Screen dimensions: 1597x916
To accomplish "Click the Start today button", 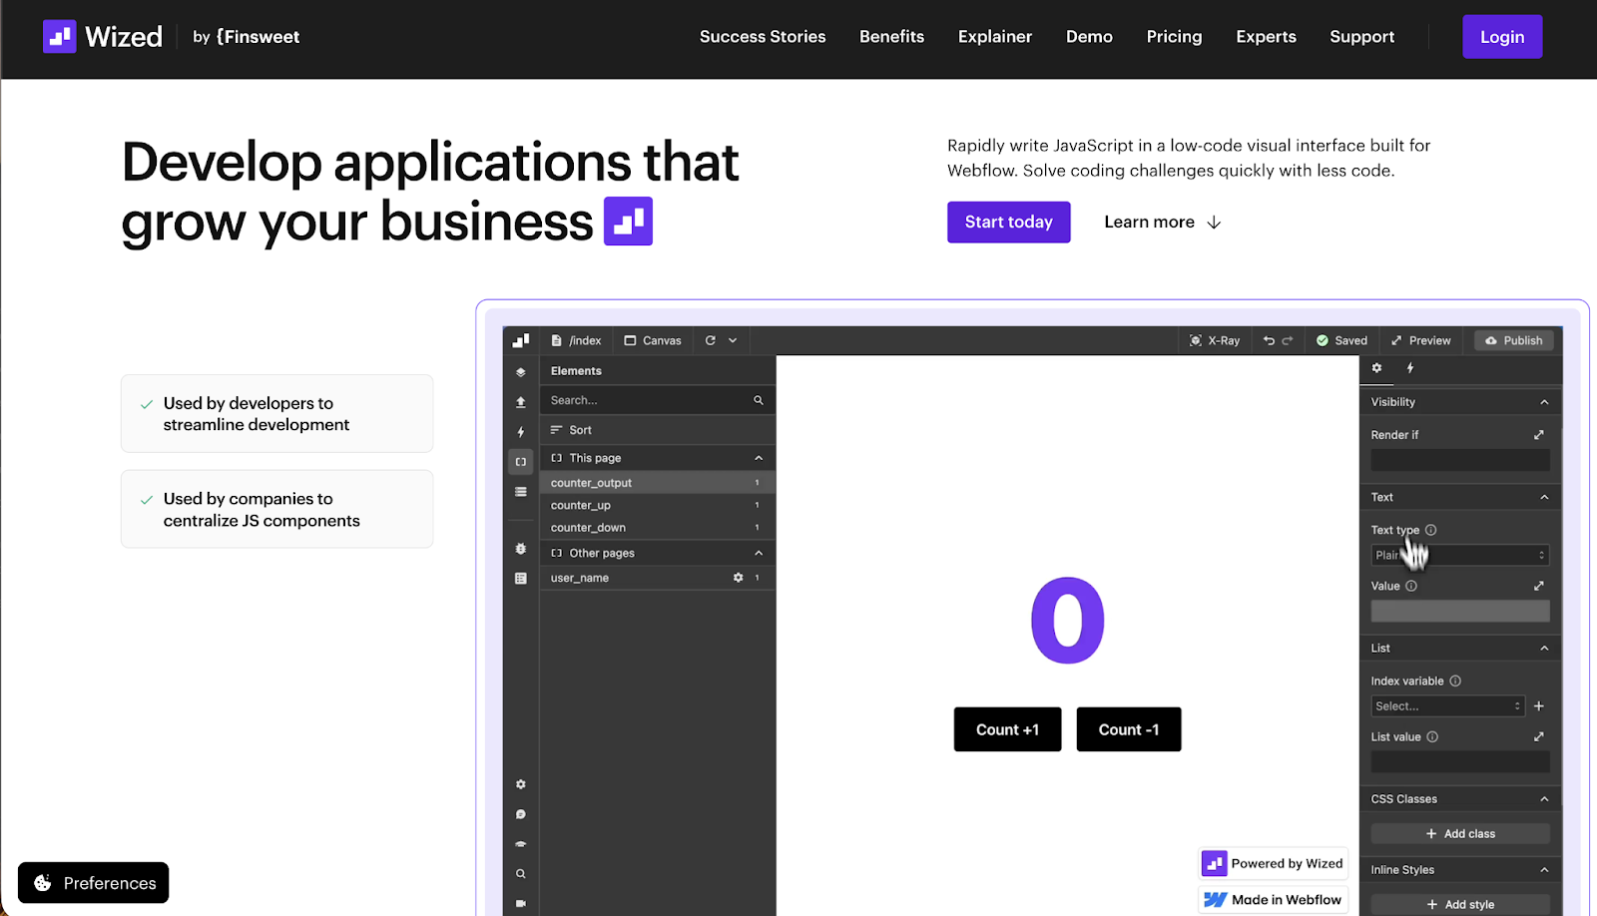I will (x=1009, y=222).
